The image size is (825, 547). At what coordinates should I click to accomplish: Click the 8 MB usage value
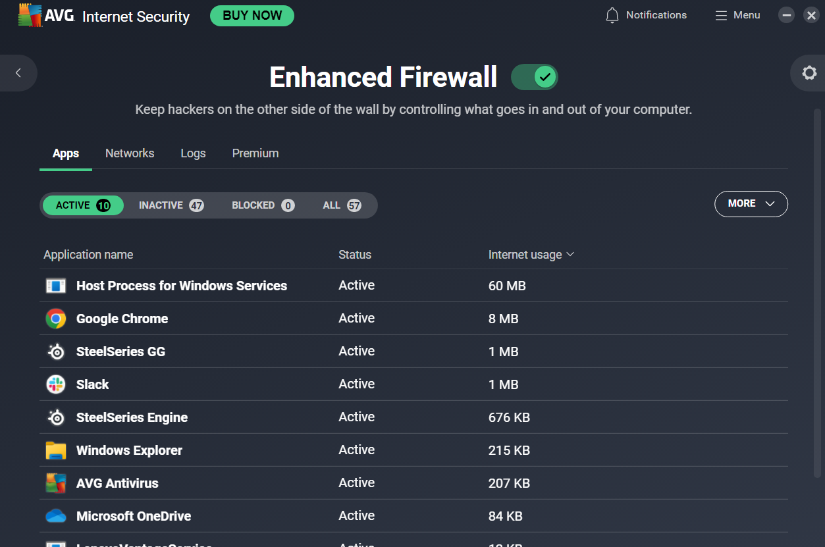tap(504, 319)
